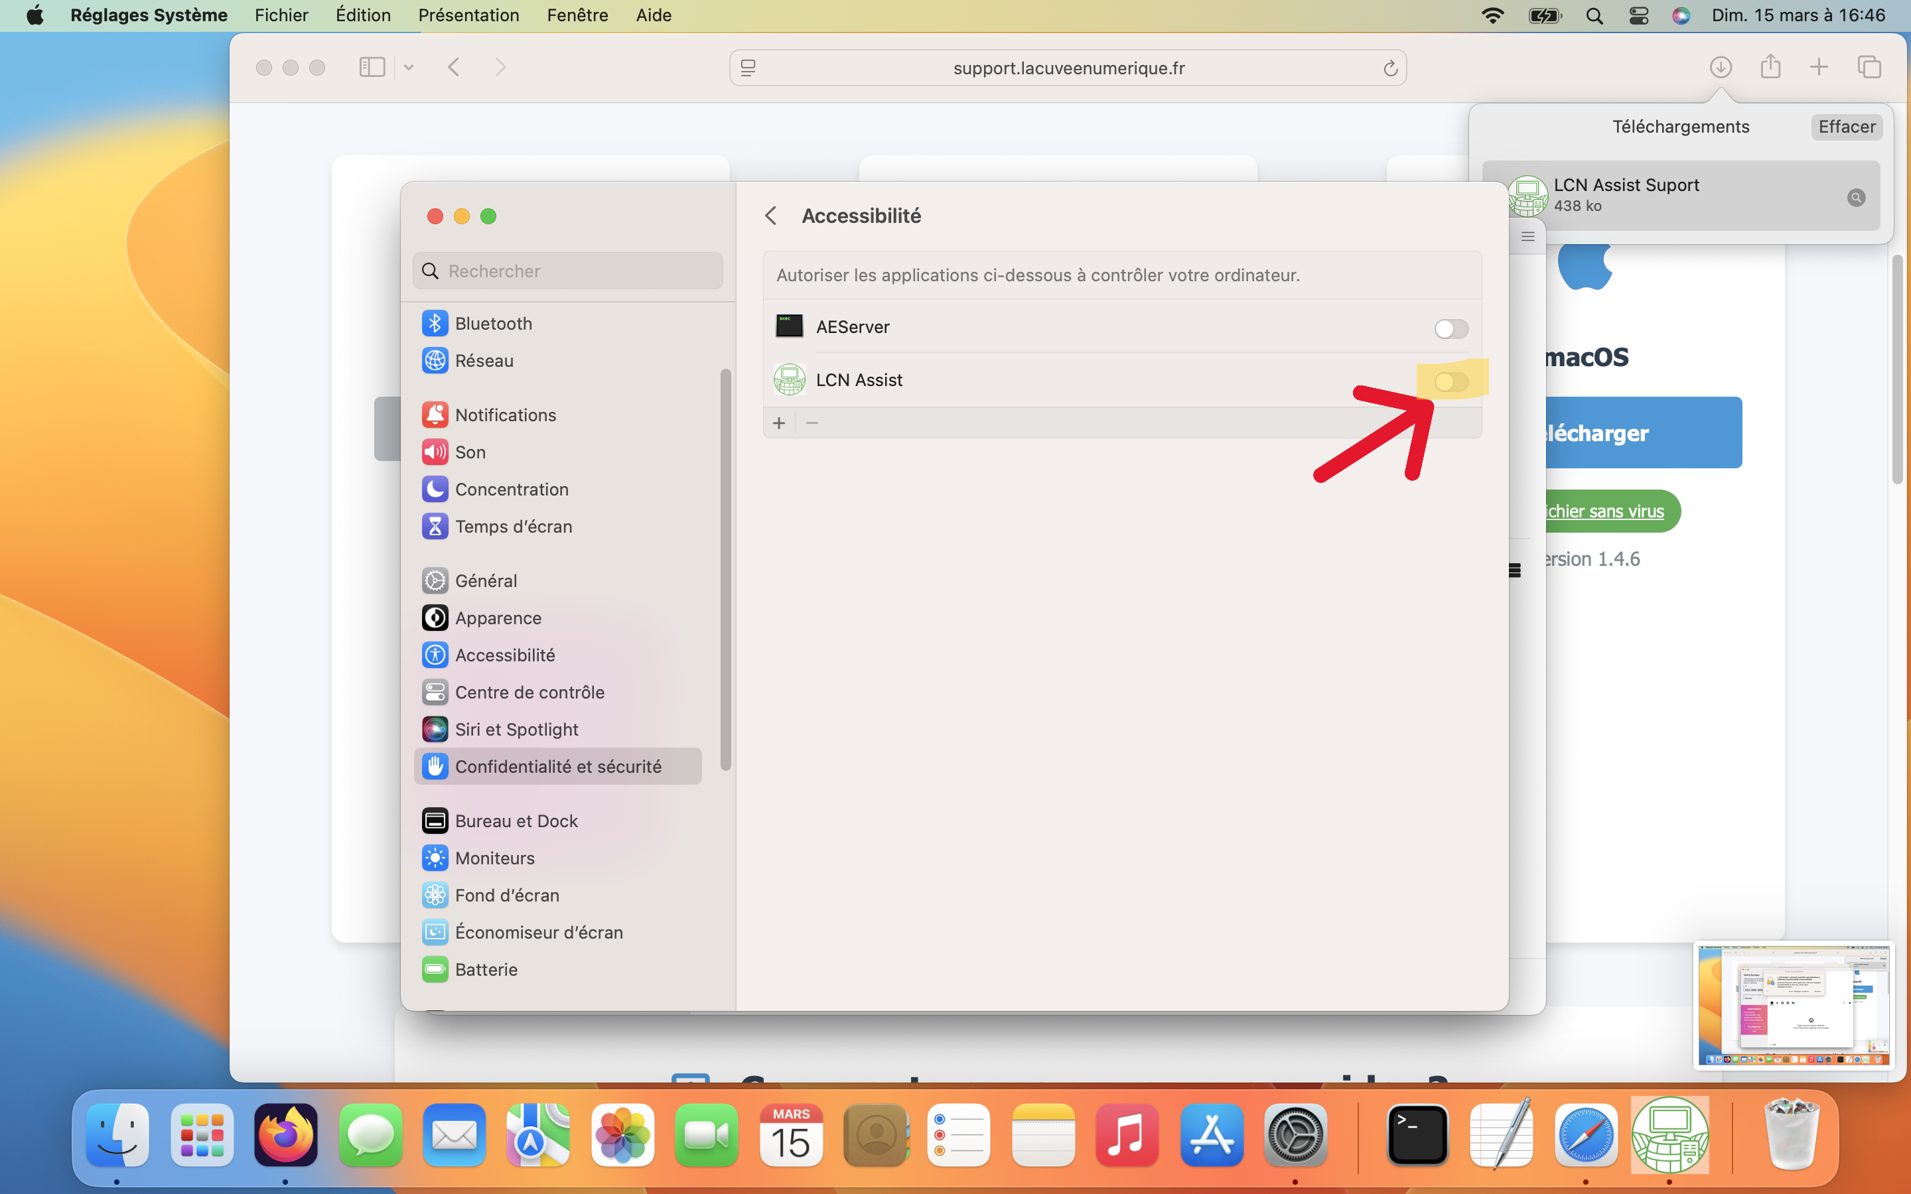Click the Safari page vertical scrollbar

(x=1897, y=370)
